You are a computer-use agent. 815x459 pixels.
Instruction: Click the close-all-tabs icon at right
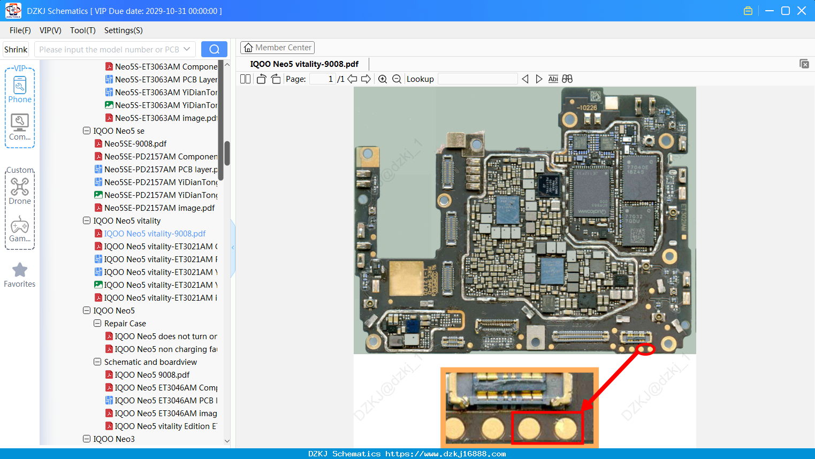pos(804,64)
